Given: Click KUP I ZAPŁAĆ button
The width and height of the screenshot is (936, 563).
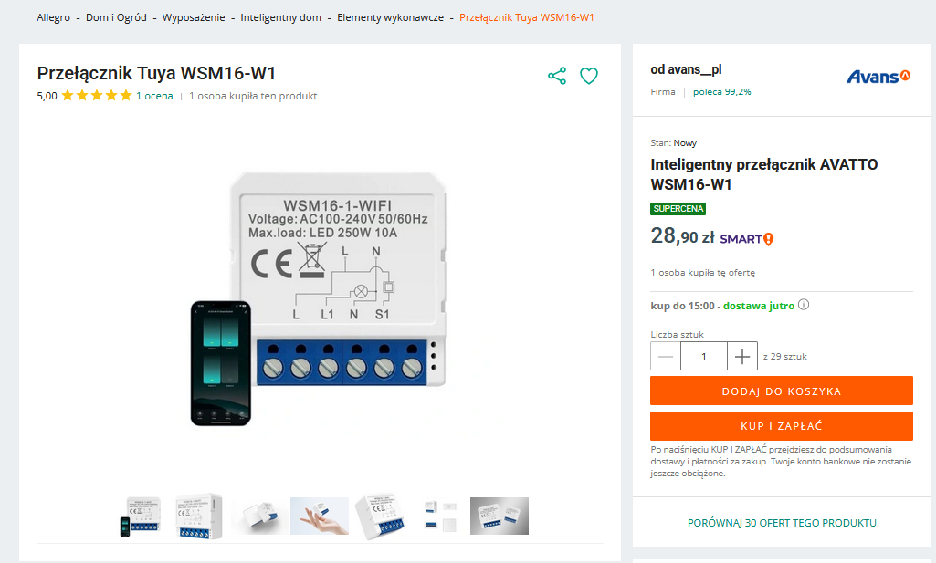Looking at the screenshot, I should click(782, 426).
